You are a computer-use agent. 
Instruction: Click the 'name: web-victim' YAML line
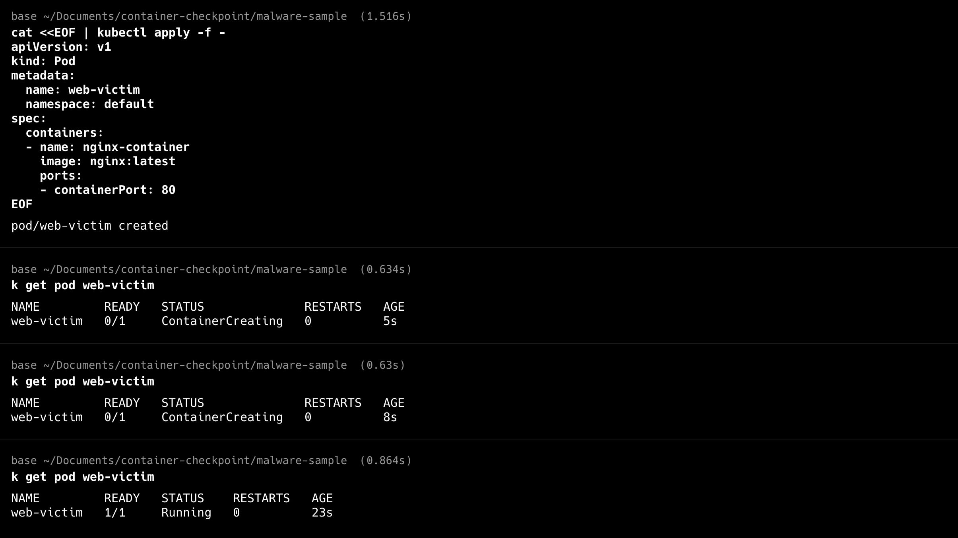83,90
